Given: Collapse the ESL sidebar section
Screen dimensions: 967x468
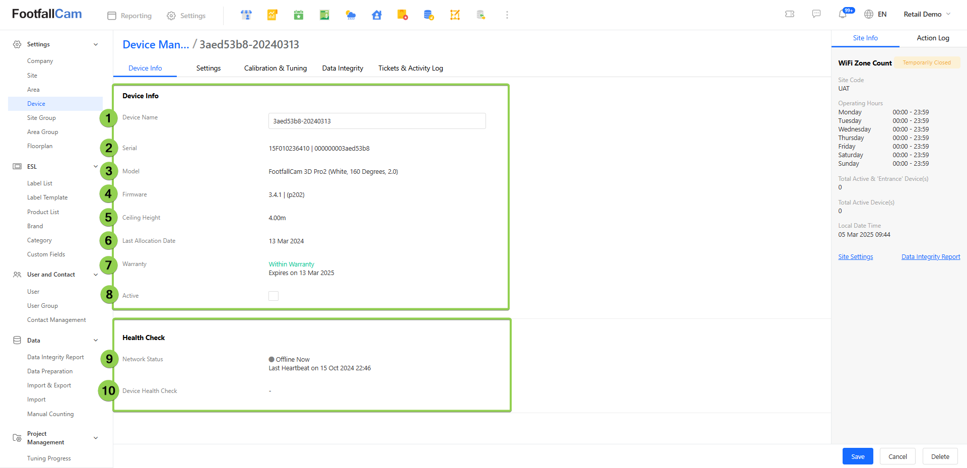Looking at the screenshot, I should (x=96, y=166).
